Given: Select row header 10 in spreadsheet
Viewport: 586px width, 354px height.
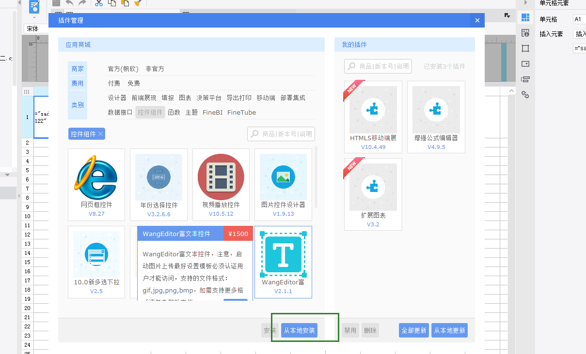Looking at the screenshot, I should coord(28,216).
